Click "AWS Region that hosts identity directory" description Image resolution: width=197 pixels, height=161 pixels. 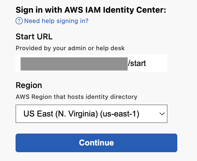(76, 97)
